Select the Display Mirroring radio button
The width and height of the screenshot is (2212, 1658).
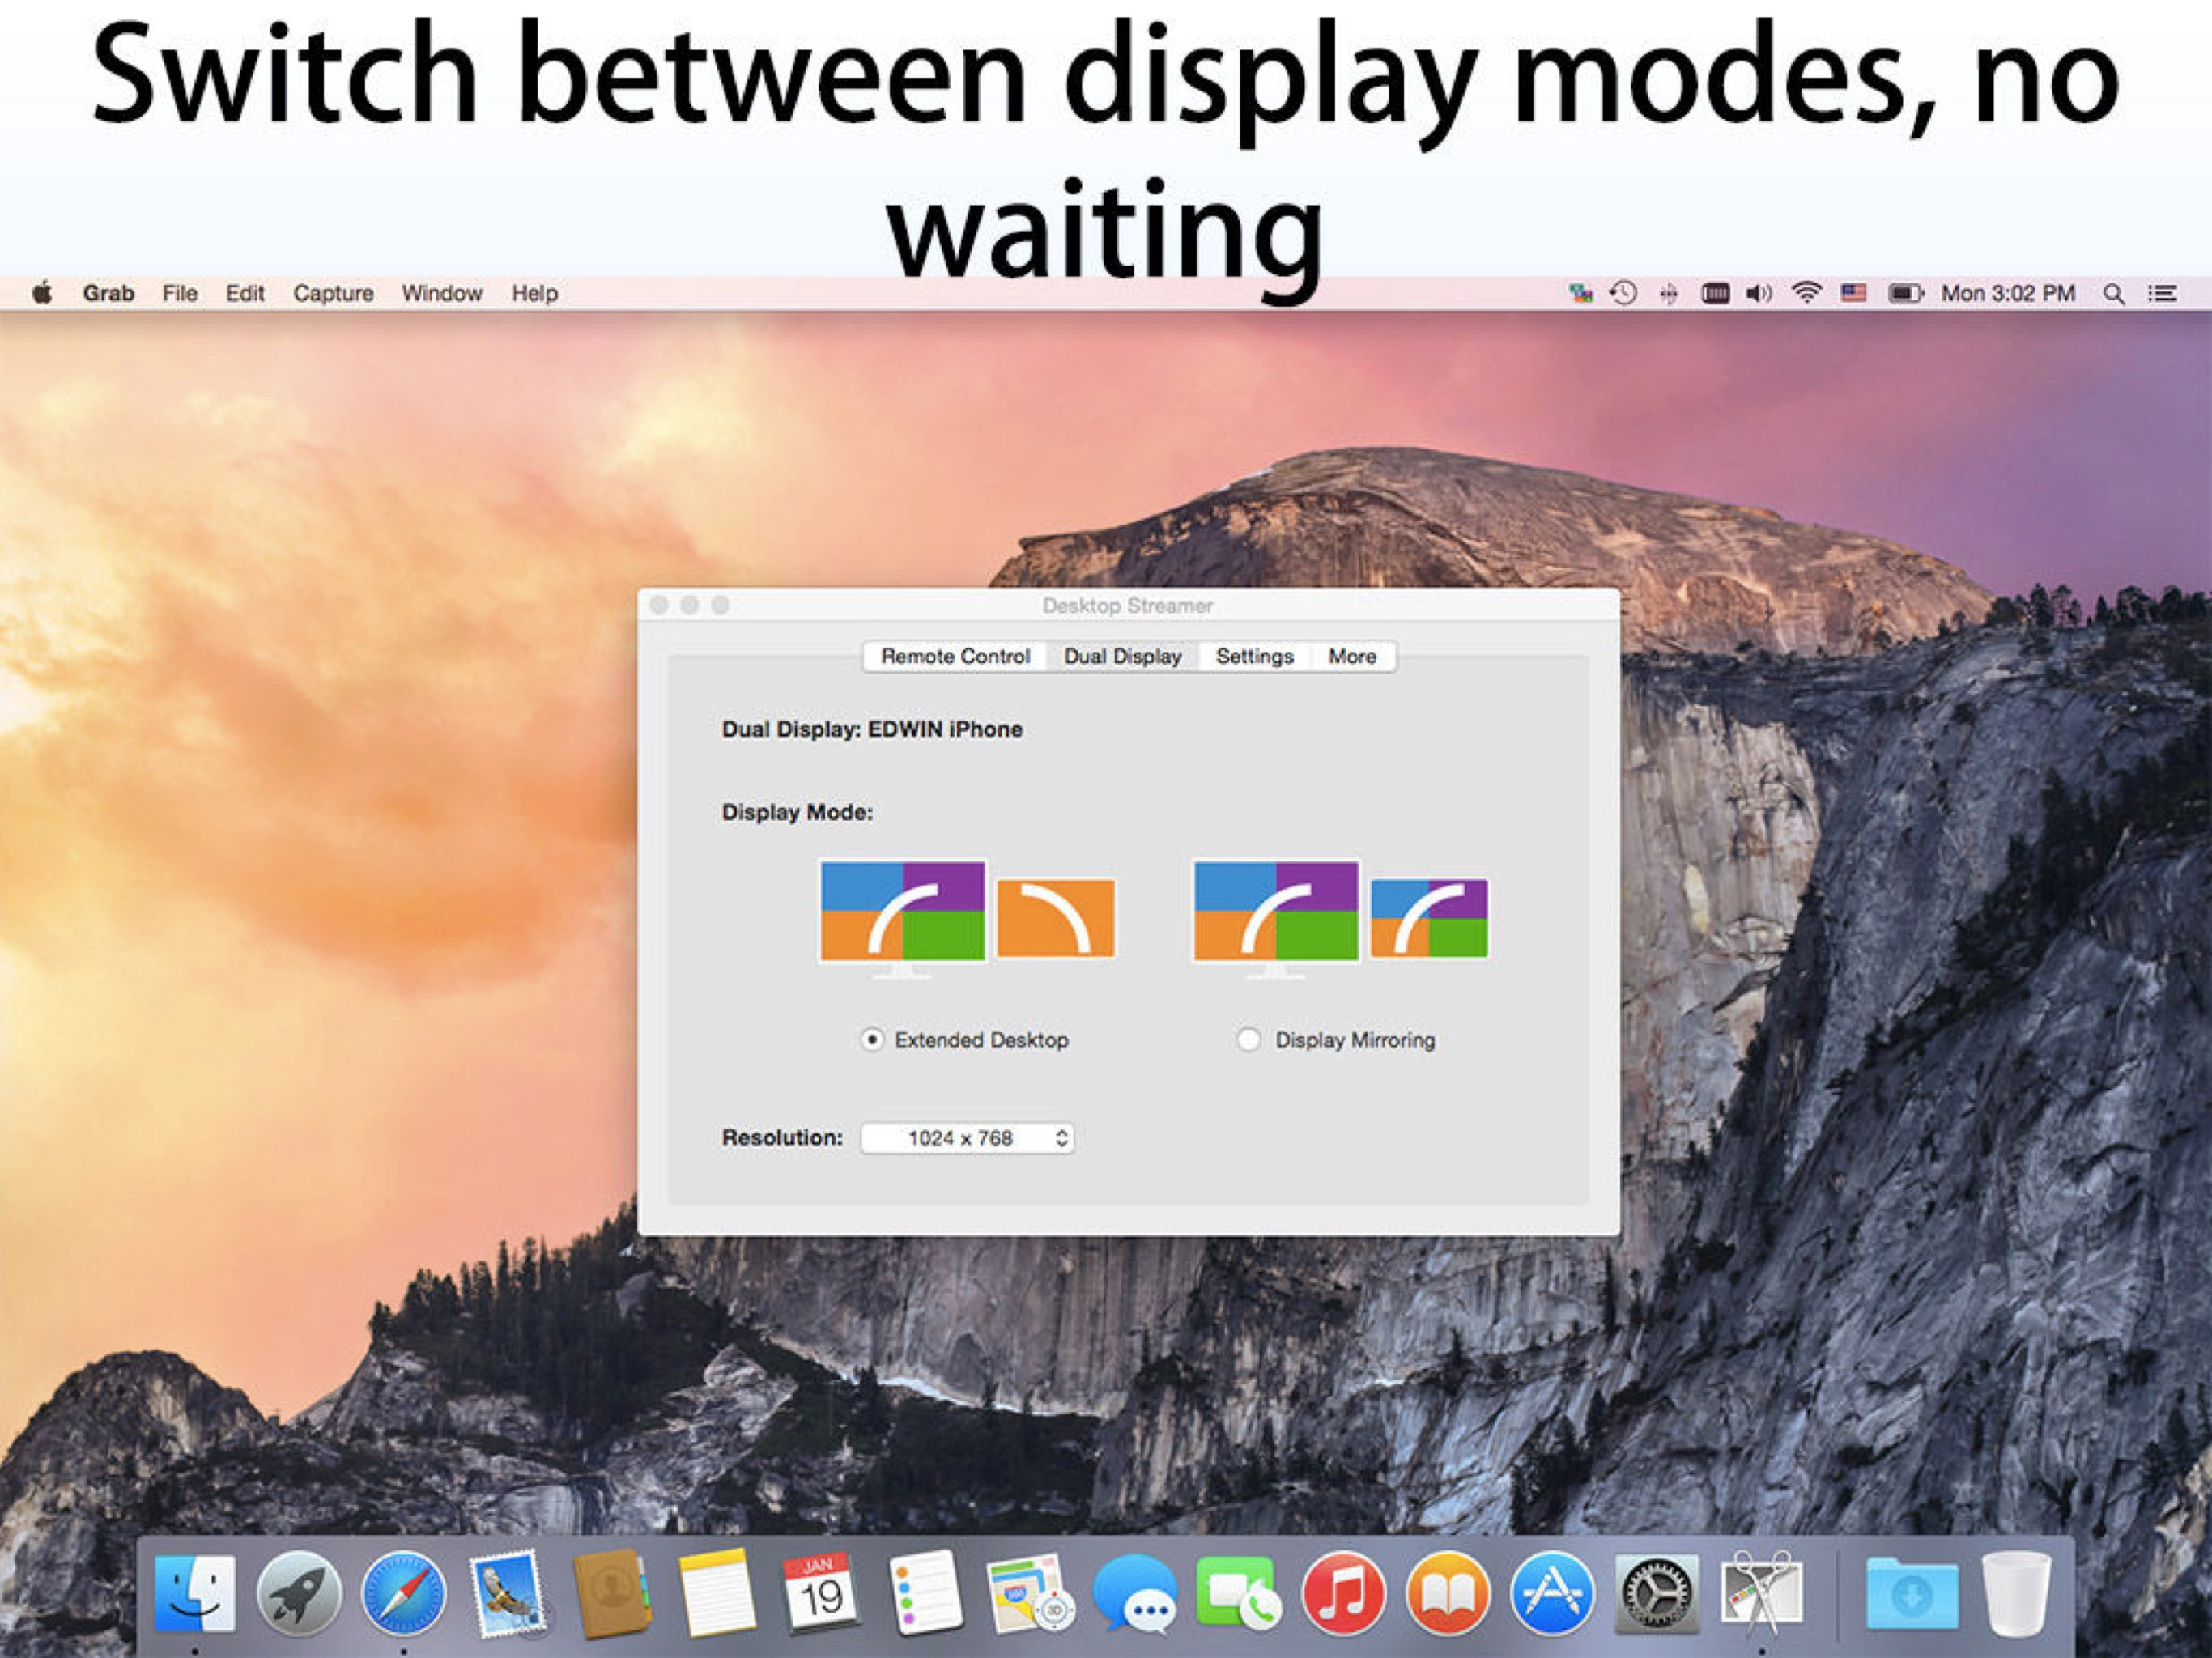pyautogui.click(x=1248, y=1040)
